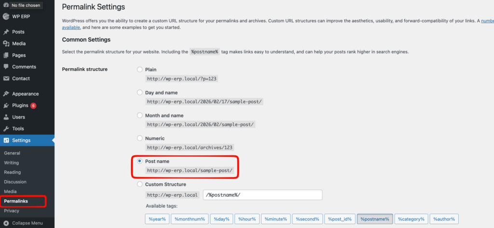Click the Media icon in sidebar

click(x=6, y=44)
